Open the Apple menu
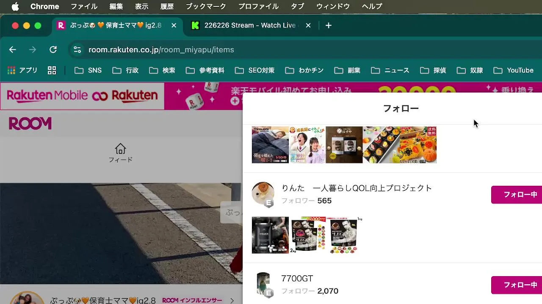 (x=15, y=6)
